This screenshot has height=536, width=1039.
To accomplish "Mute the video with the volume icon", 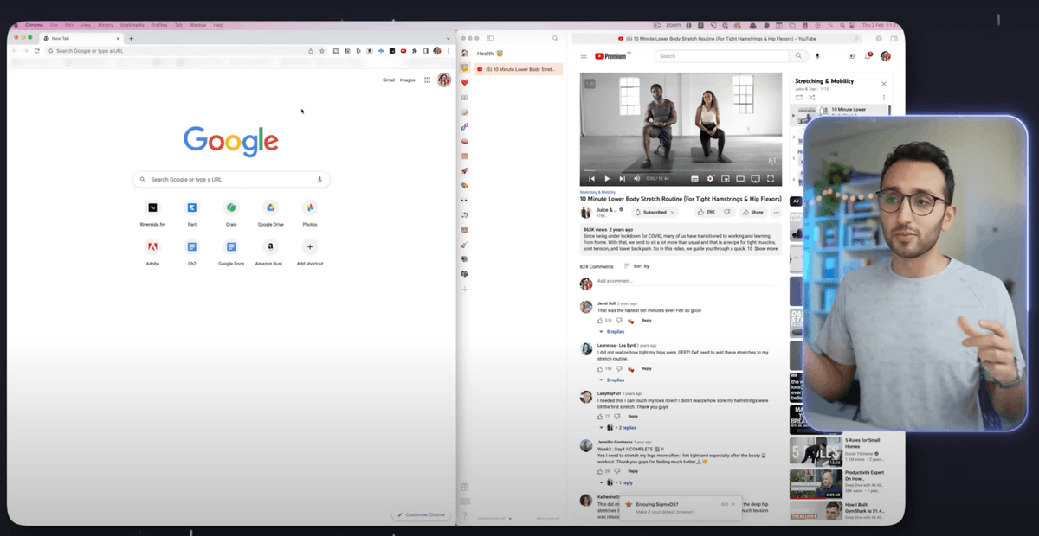I will pyautogui.click(x=637, y=179).
